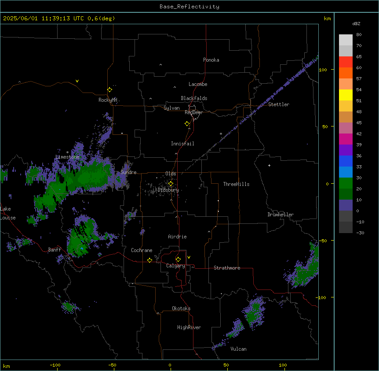Select the magenta 39-42 dBZ legend swatch
Screen dimensions: 379x371
click(346, 139)
